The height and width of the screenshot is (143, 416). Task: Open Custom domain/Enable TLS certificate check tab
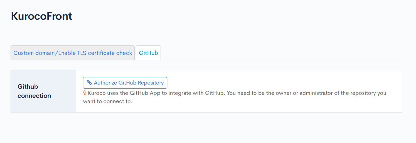pyautogui.click(x=73, y=53)
